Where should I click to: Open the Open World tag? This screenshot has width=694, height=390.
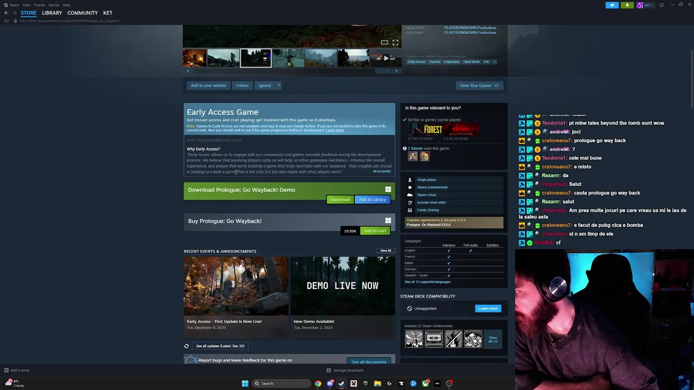471,62
